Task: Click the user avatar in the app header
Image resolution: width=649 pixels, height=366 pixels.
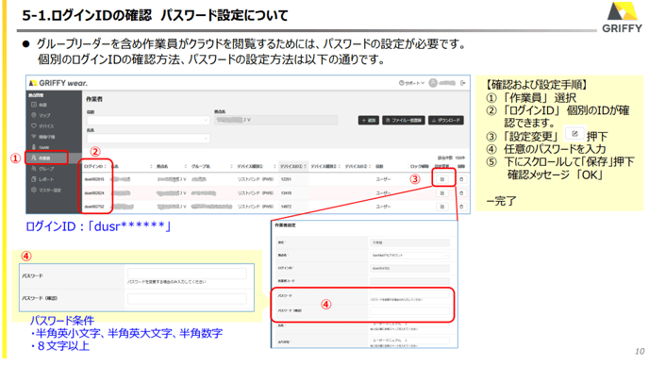Action: pyautogui.click(x=433, y=83)
